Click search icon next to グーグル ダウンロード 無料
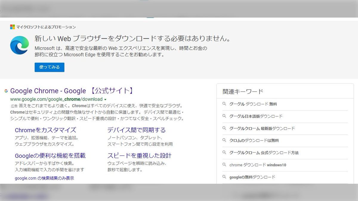 (x=224, y=104)
